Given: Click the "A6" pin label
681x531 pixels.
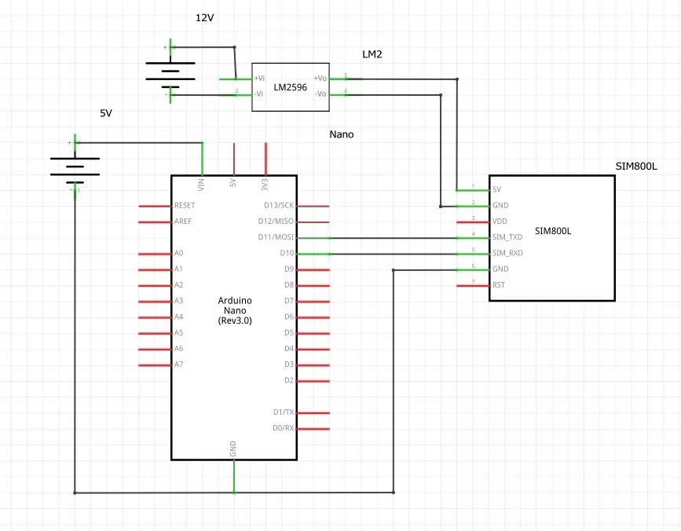Looking at the screenshot, I should [x=179, y=349].
